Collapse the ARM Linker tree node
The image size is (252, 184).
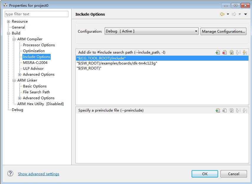[14, 80]
